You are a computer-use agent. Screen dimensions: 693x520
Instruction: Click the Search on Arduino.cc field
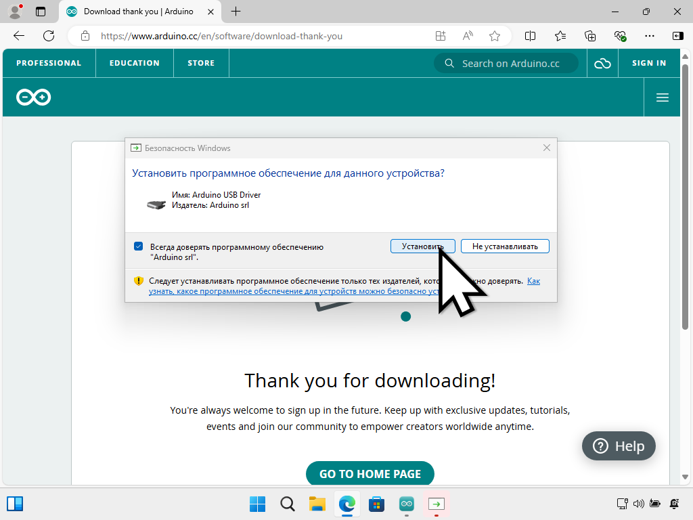coord(506,63)
